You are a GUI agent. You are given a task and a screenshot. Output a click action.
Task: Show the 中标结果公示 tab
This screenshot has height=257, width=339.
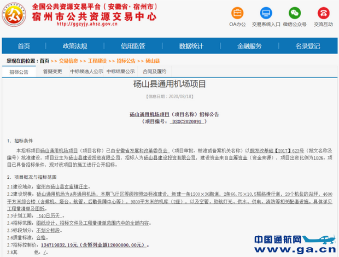tap(120, 71)
